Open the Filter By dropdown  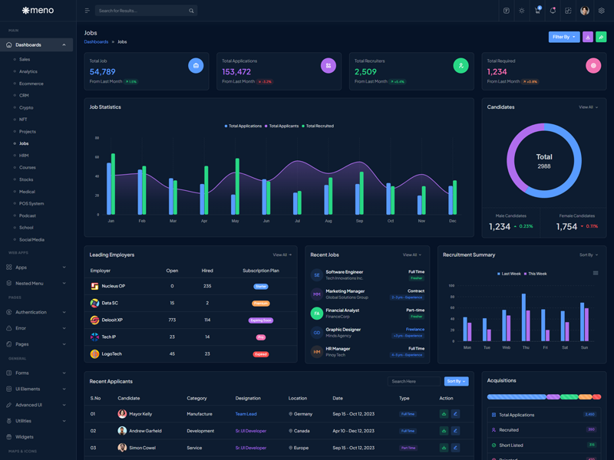[x=563, y=37]
